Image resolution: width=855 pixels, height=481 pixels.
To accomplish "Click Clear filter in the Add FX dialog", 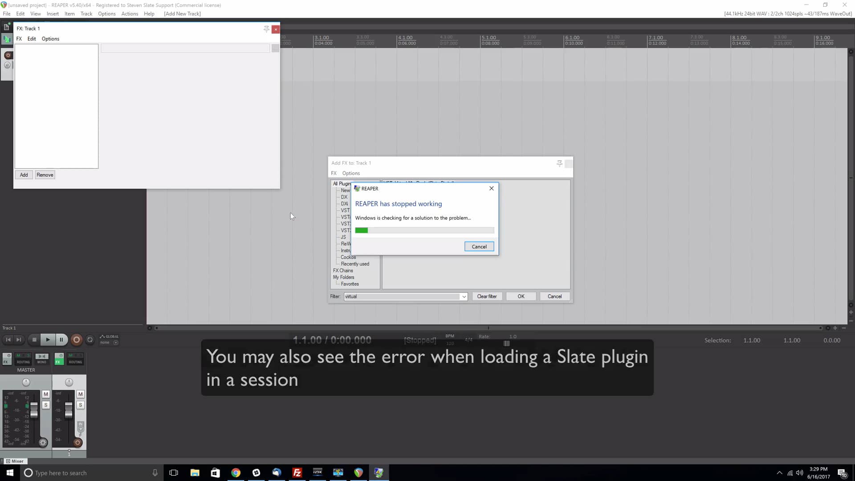I will coord(487,296).
